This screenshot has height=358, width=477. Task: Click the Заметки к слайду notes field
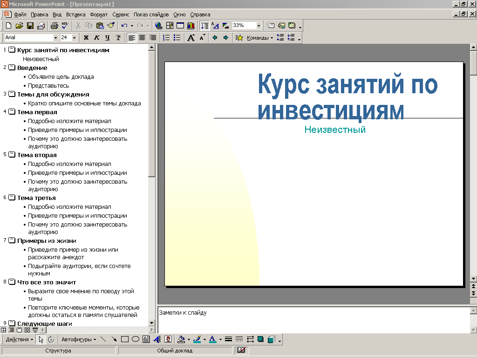pos(313,320)
